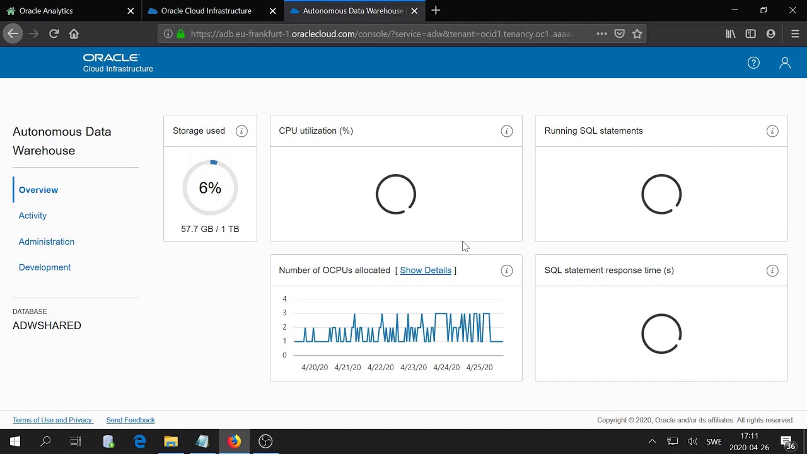Open the page actions three-dots menu
The height and width of the screenshot is (454, 807).
coord(601,33)
